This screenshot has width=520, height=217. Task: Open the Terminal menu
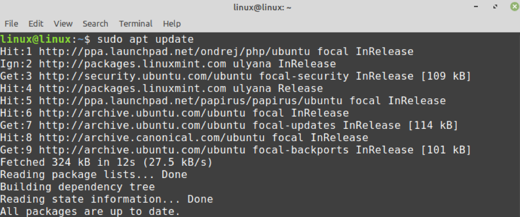coord(136,24)
